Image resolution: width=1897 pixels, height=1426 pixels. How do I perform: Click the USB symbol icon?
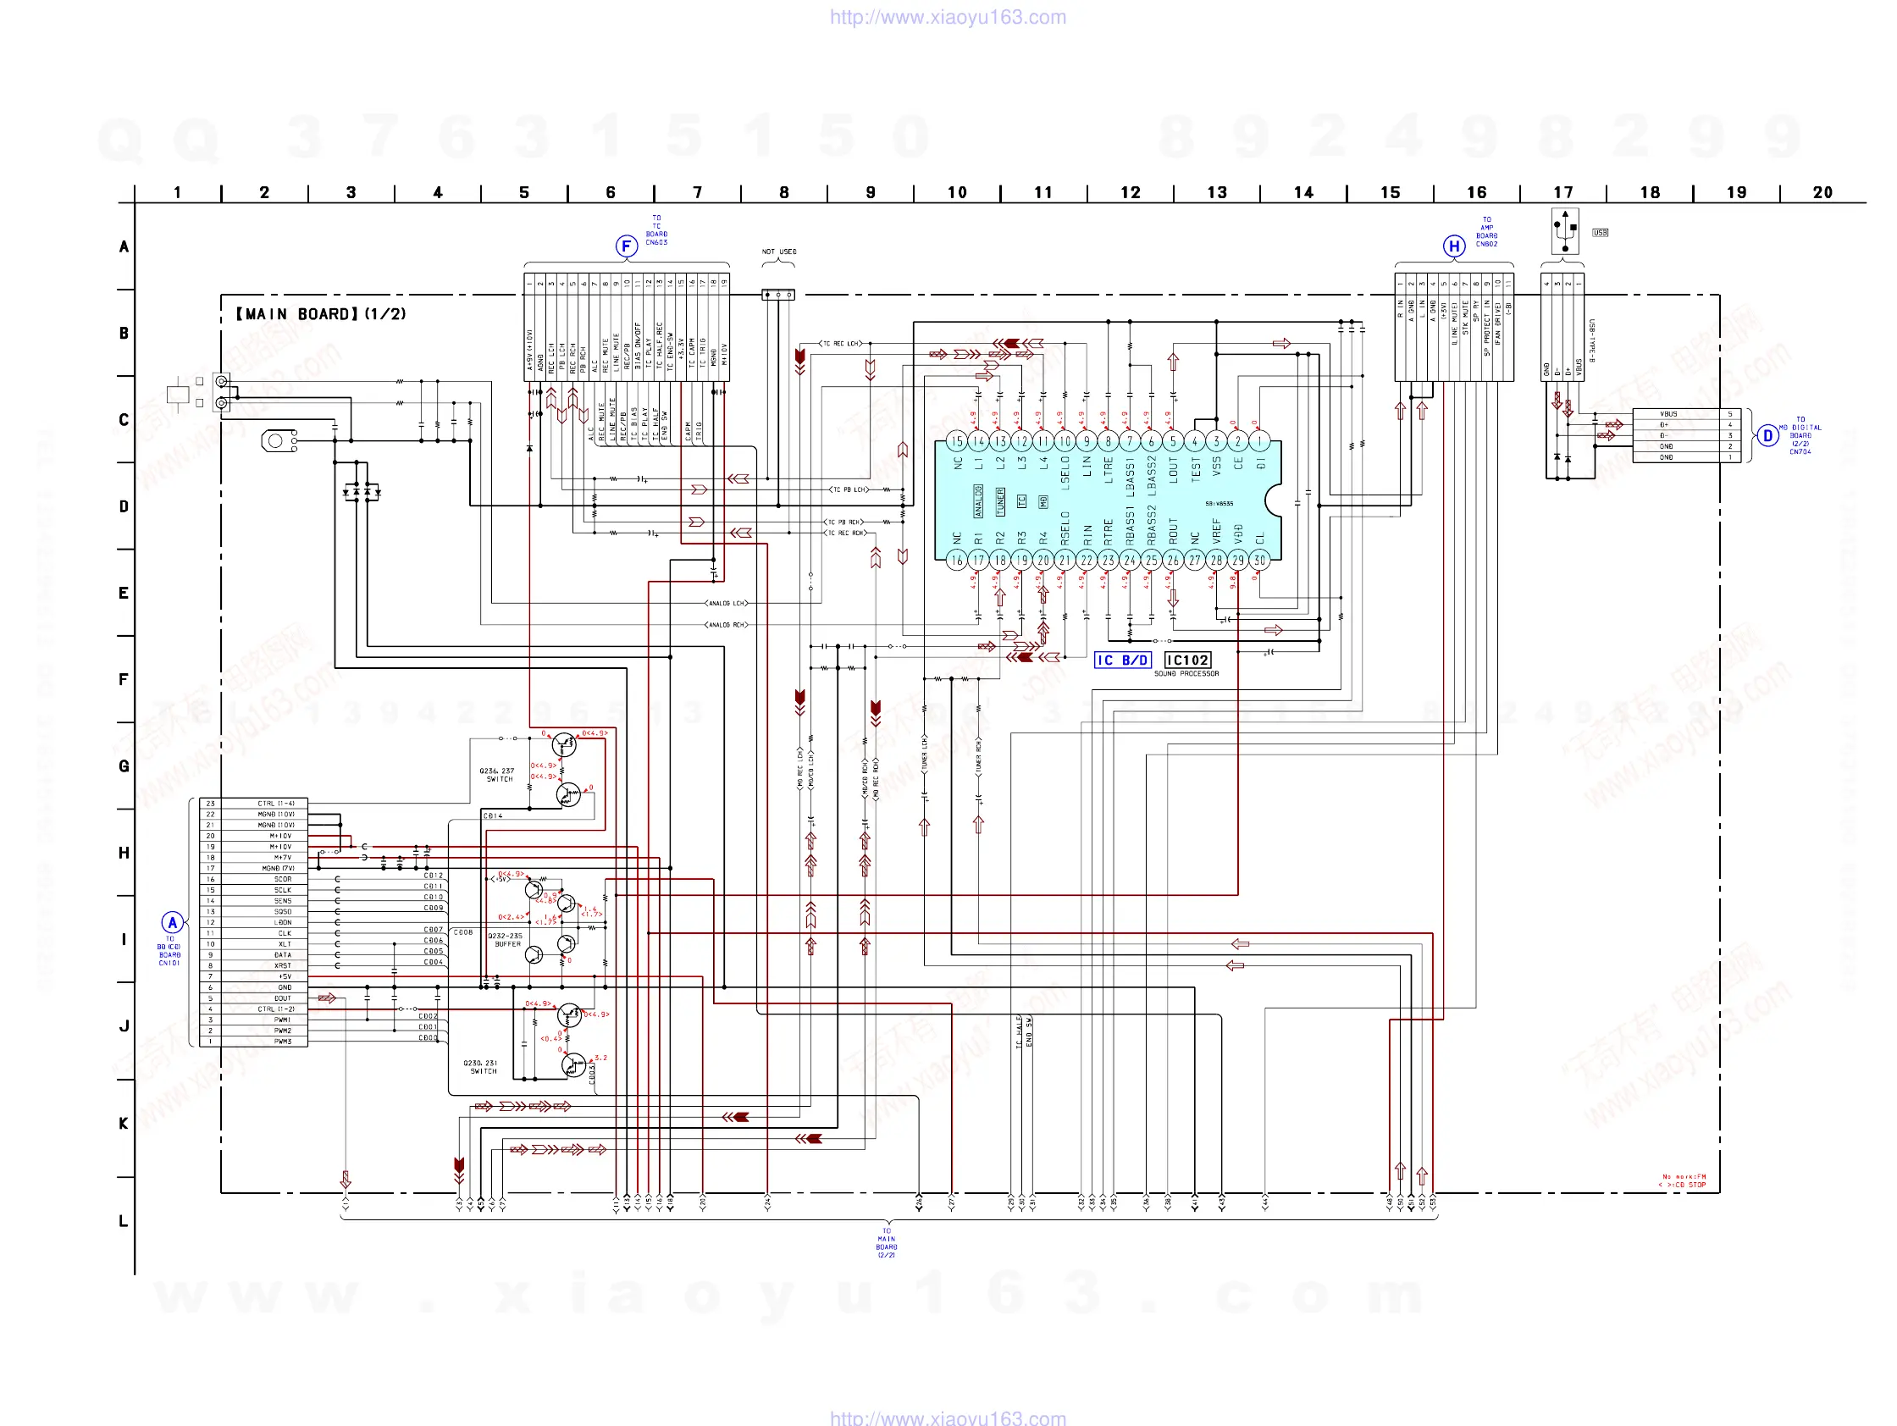1565,229
